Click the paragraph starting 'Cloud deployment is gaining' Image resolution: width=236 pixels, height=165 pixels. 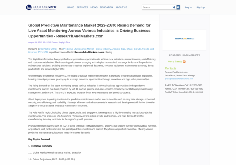coord(91,103)
